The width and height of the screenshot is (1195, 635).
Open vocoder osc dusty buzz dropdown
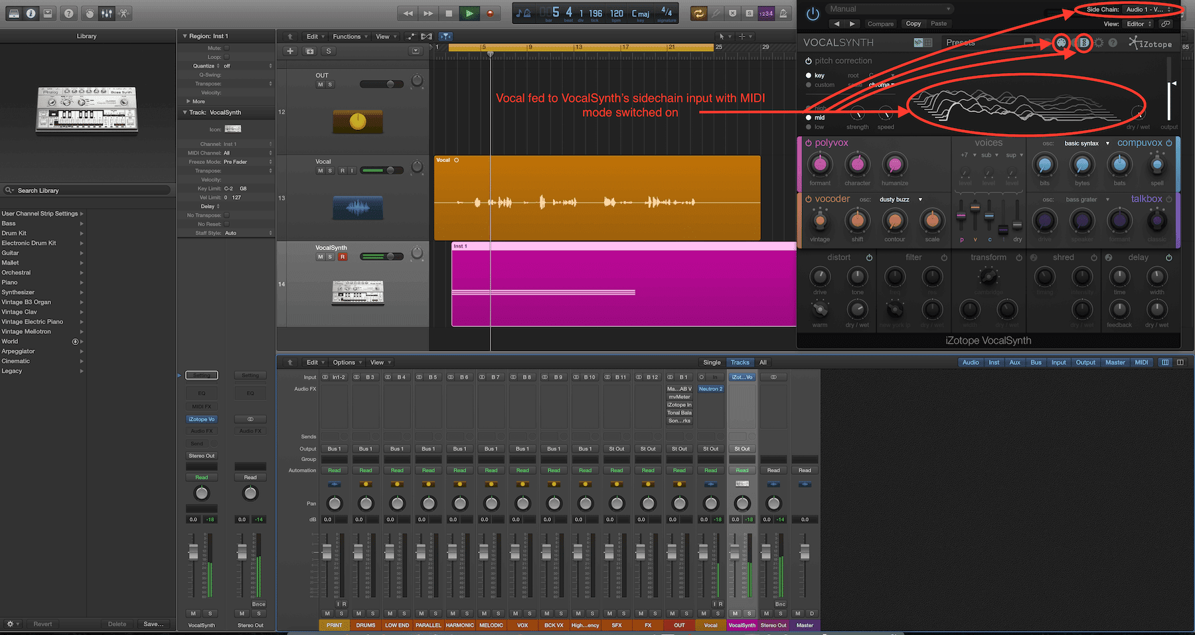[x=901, y=200]
